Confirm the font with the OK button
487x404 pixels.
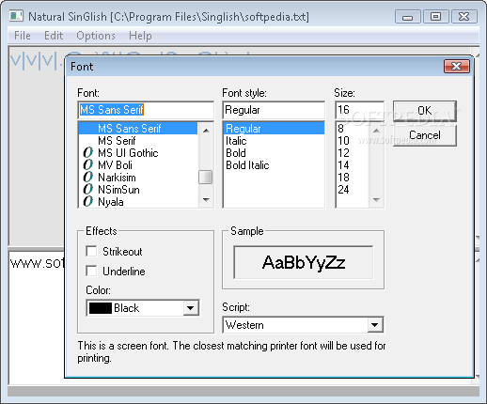point(425,111)
